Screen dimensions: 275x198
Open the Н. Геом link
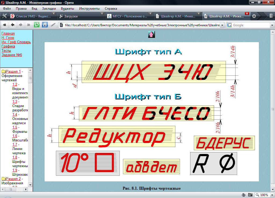tap(8, 38)
